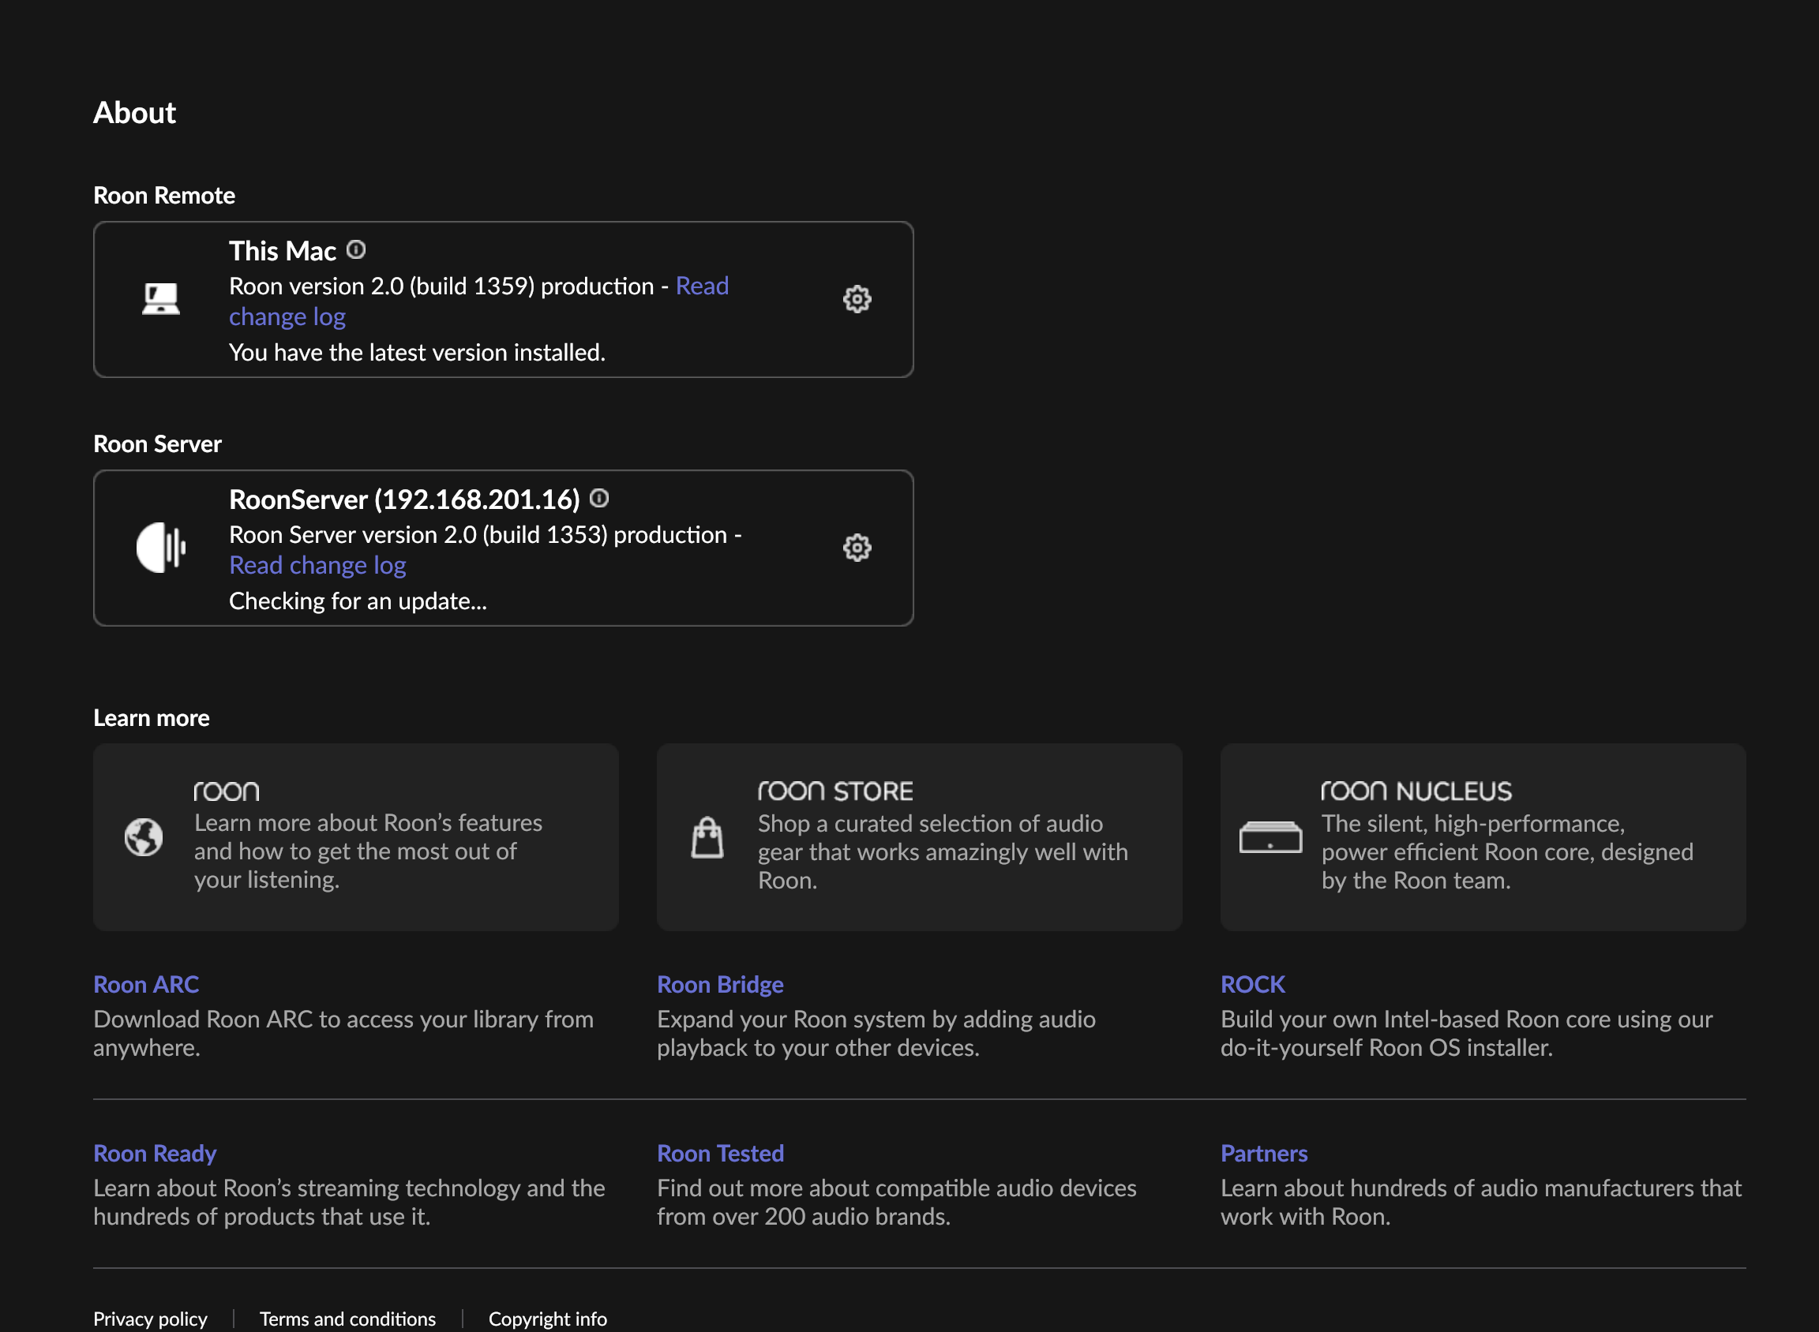Click the 'Roon Server' section heading
This screenshot has height=1332, width=1819.
[x=157, y=443]
